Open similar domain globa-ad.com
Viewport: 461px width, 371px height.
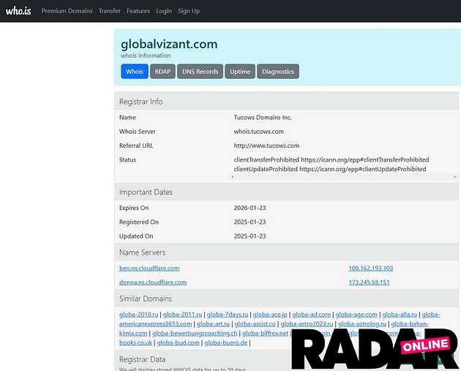click(x=311, y=314)
